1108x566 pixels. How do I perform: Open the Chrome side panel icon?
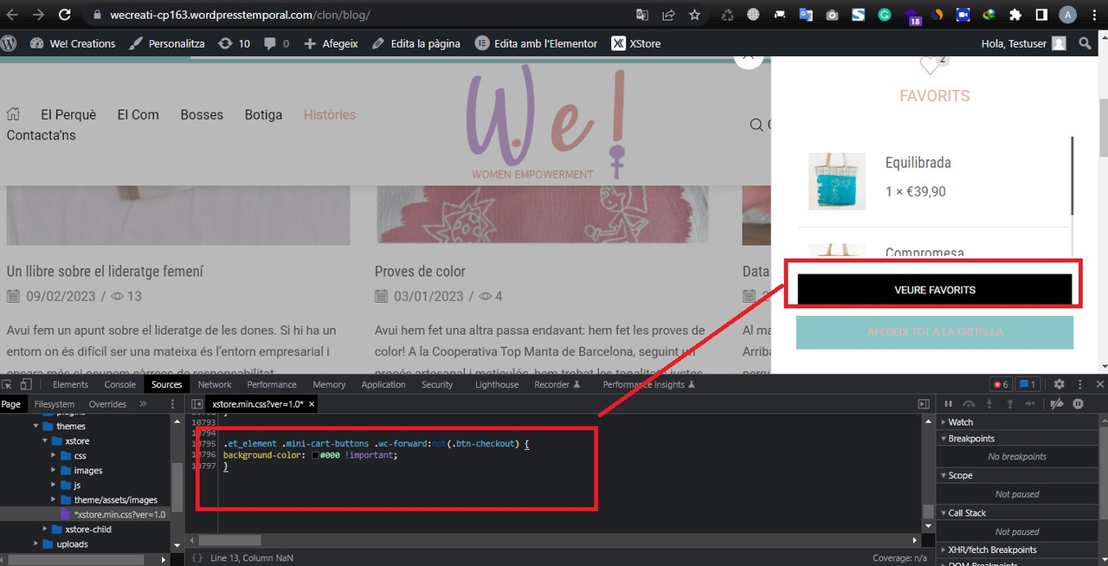tap(1041, 15)
